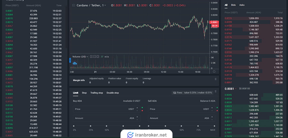The height and width of the screenshot is (138, 288).
Task: Click the green dot beside the Sell ADA price
Action: pyautogui.click(x=217, y=107)
